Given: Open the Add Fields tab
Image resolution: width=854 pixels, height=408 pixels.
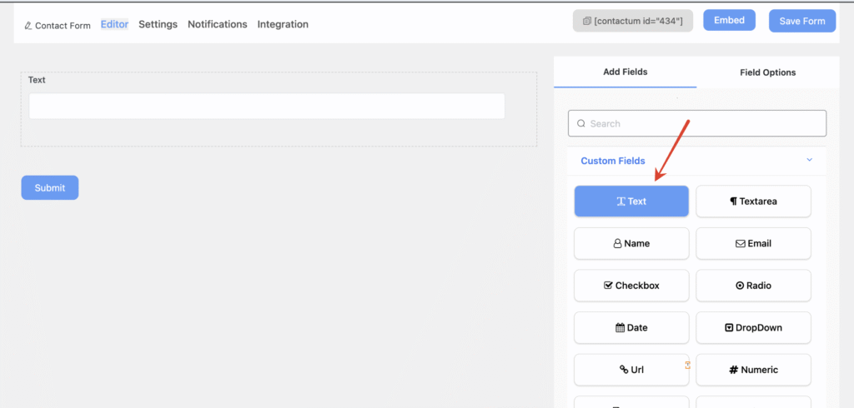Looking at the screenshot, I should [x=625, y=72].
